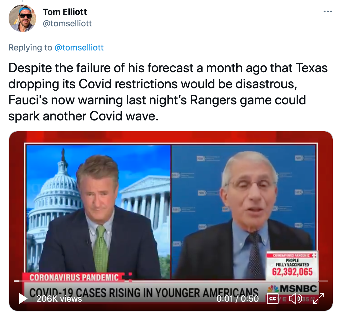This screenshot has width=339, height=316.
Task: Click the Covid-19 Cases Rising headline chyron
Action: 144,293
